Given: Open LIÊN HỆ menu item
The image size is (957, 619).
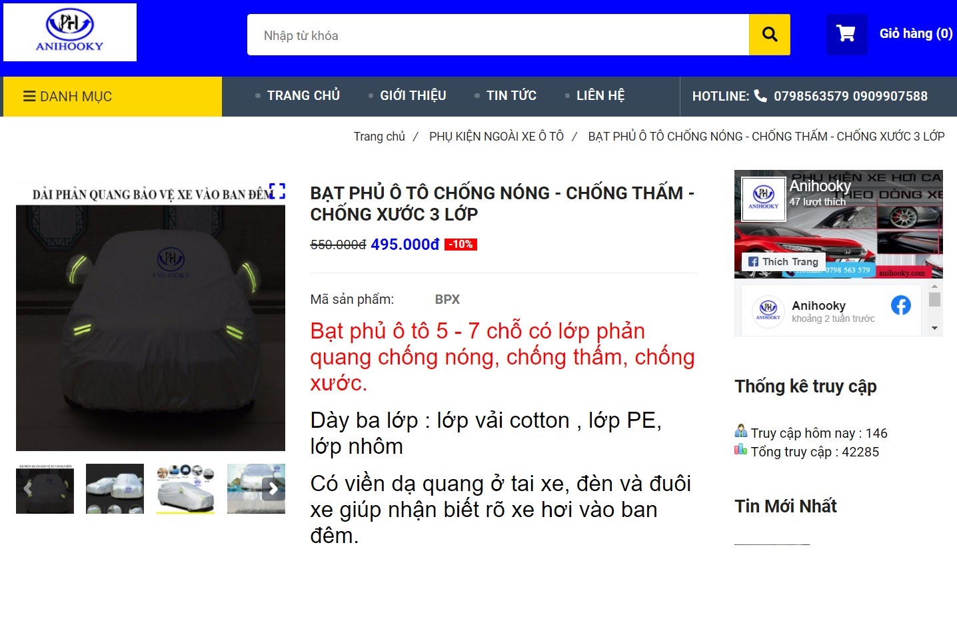Looking at the screenshot, I should click(600, 95).
